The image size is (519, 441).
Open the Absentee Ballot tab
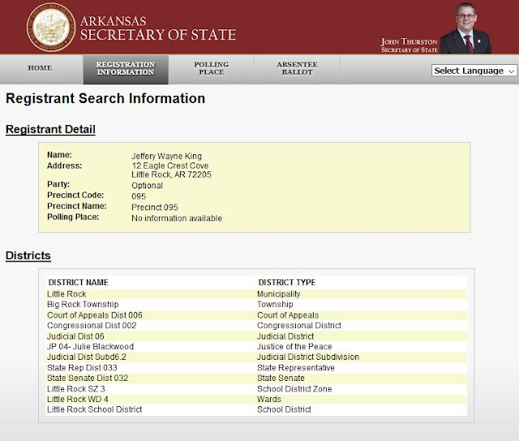(297, 68)
